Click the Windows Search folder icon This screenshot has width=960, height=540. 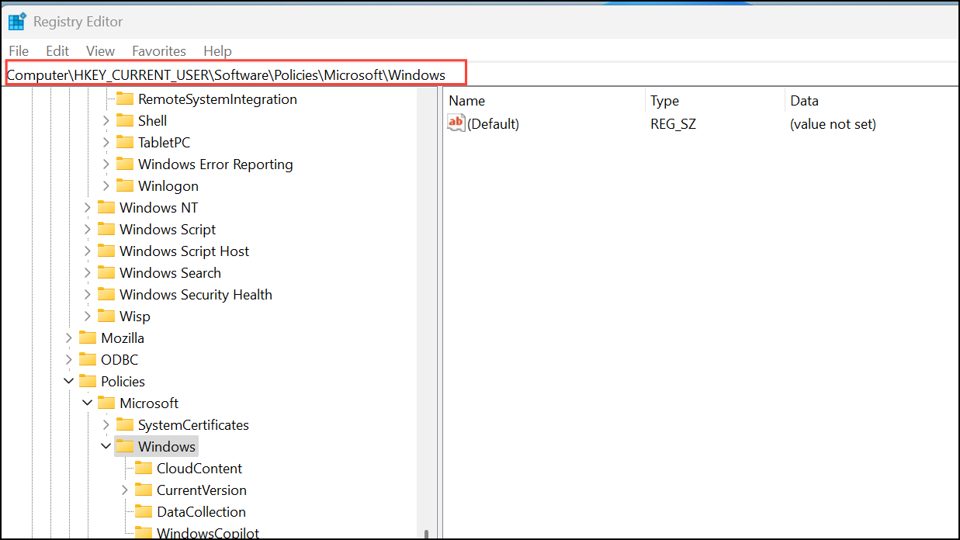[x=106, y=273]
